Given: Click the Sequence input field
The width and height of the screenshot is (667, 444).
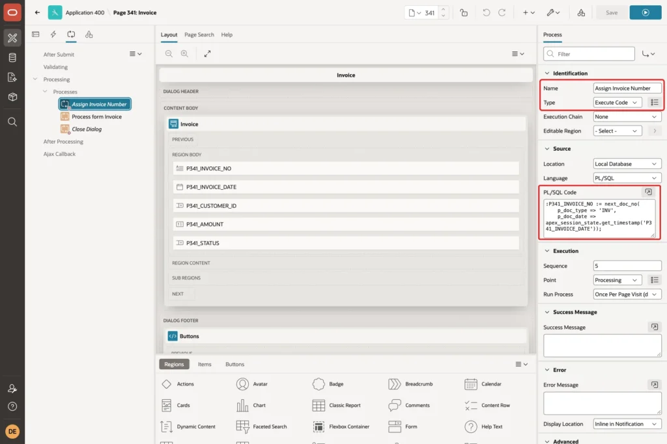Looking at the screenshot, I should (627, 266).
